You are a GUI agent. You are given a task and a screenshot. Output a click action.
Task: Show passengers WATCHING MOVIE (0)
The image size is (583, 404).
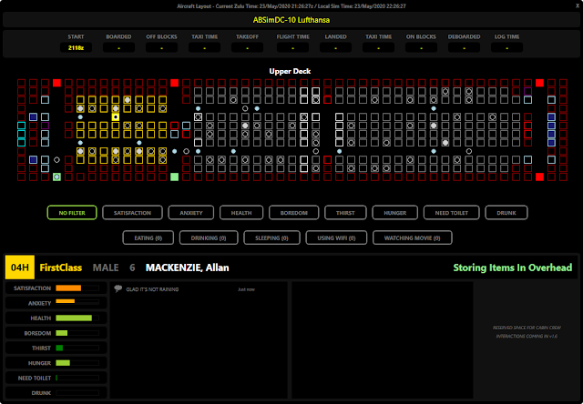click(x=413, y=238)
